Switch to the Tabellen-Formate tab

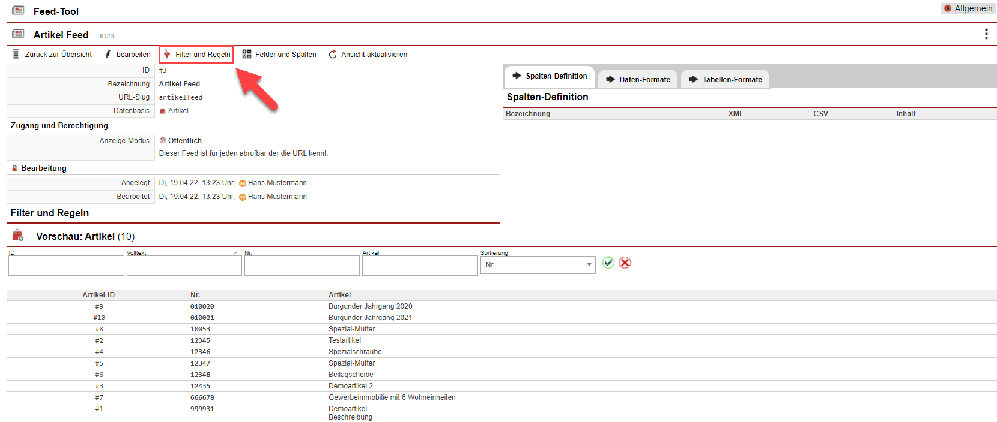726,79
